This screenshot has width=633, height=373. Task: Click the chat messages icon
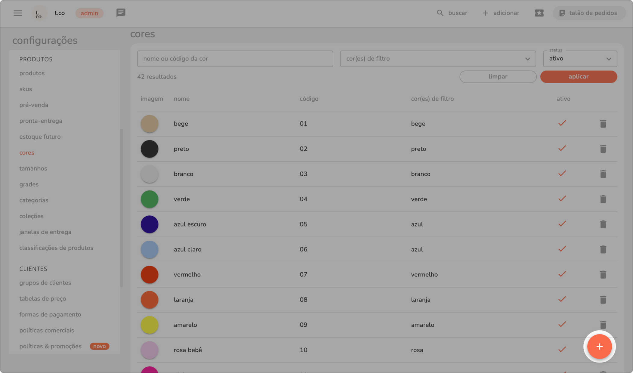click(x=121, y=13)
